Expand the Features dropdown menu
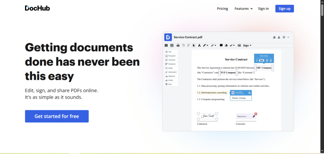Viewport: 324px width, 154px height. [243, 9]
